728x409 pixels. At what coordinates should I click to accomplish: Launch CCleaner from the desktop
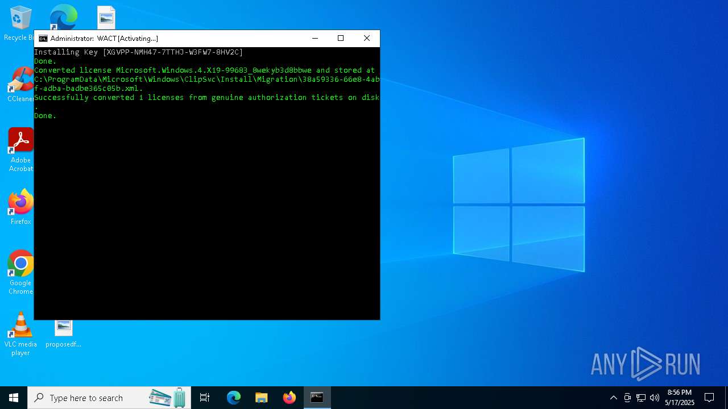pyautogui.click(x=20, y=84)
